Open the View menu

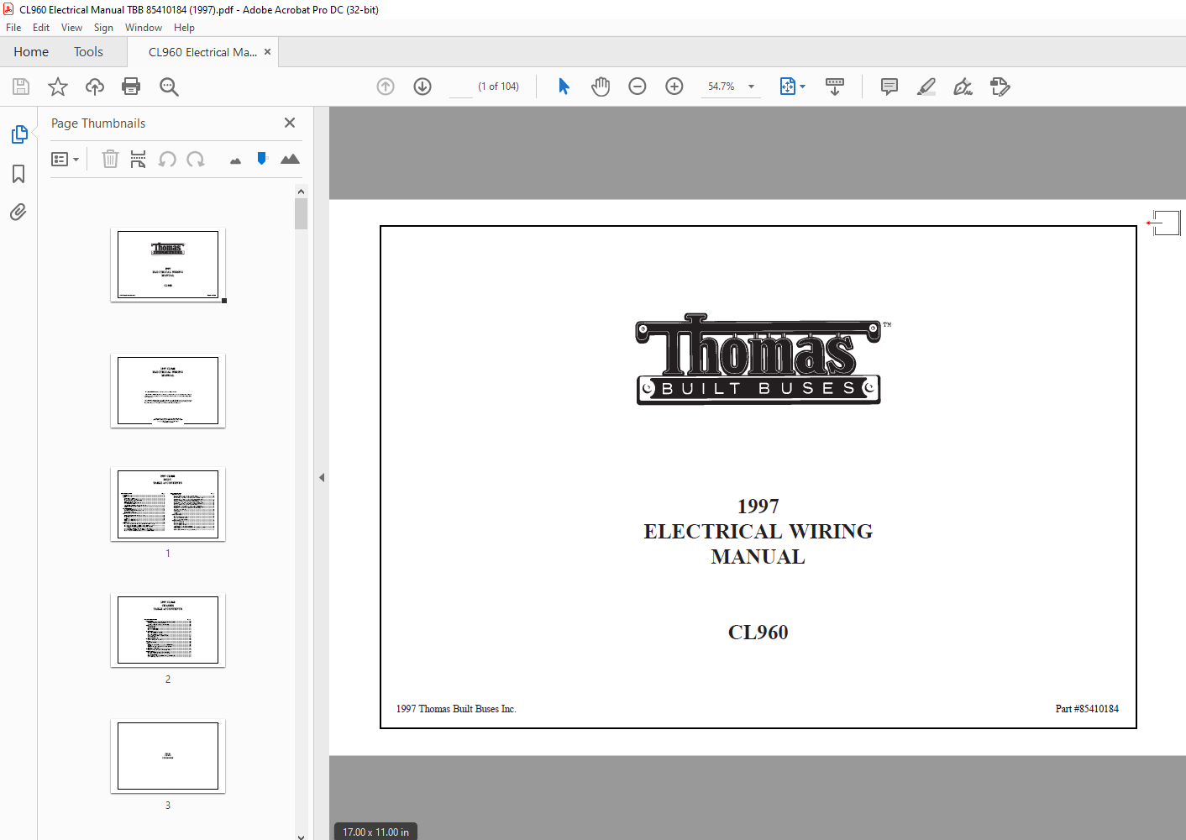click(71, 28)
